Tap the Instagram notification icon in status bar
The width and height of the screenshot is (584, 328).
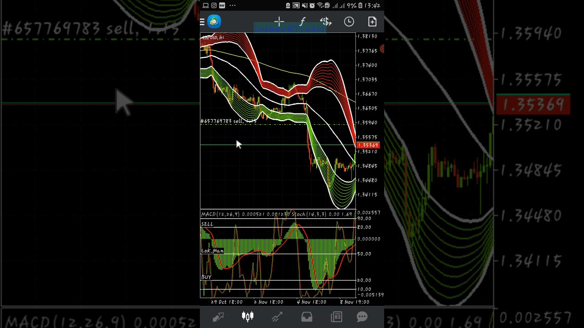214,5
